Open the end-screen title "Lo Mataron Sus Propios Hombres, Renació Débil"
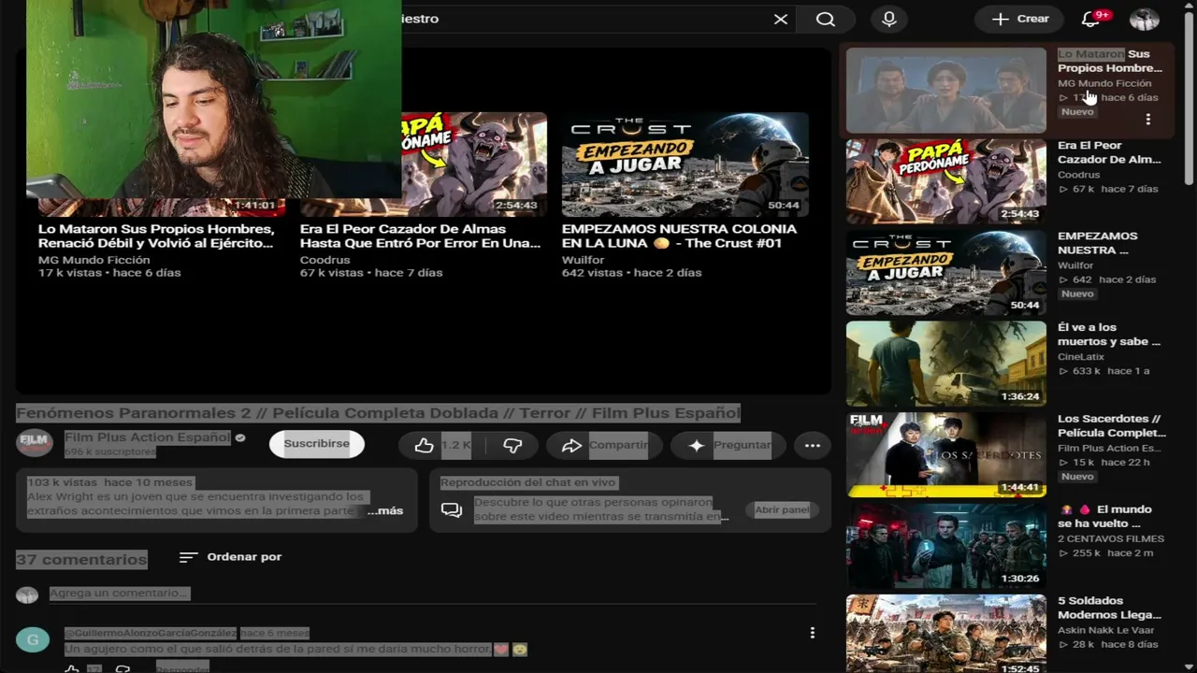The width and height of the screenshot is (1197, 673). [156, 236]
